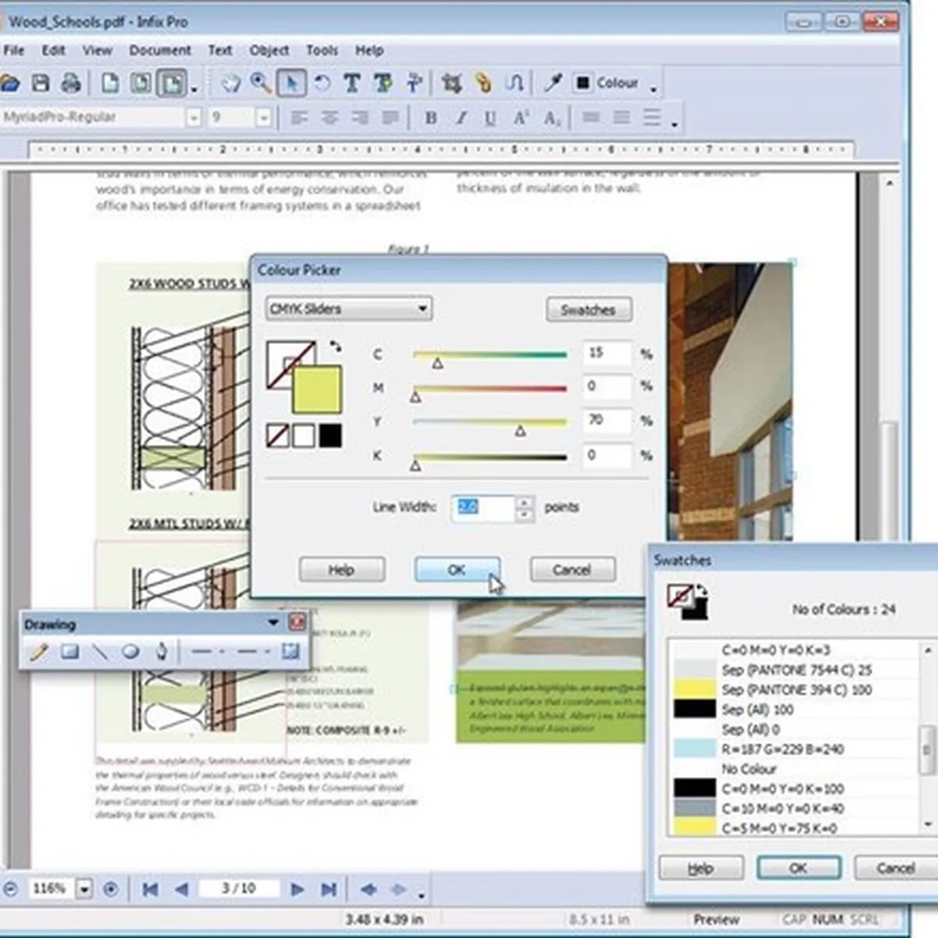Activate the Crop tool

(x=451, y=83)
